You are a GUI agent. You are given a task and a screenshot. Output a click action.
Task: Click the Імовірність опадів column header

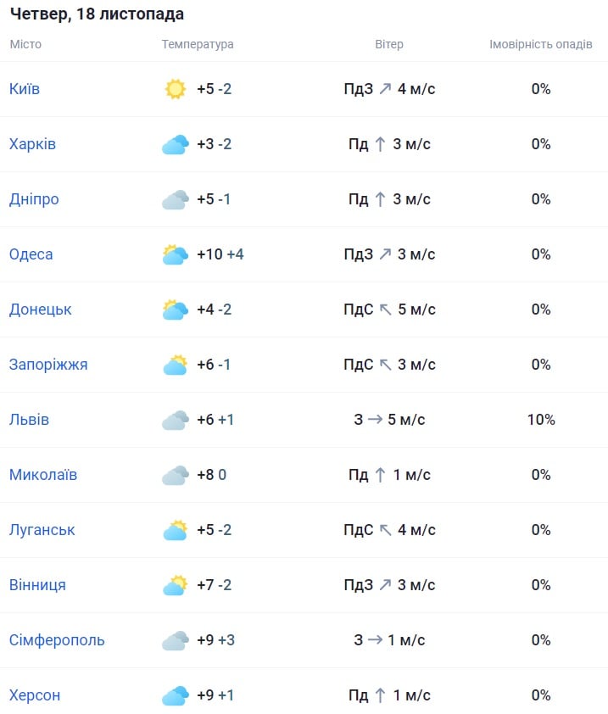click(x=541, y=44)
